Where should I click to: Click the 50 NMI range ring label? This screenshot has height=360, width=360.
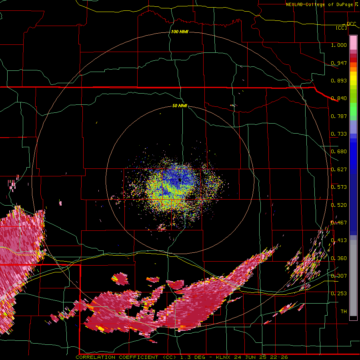pos(180,106)
